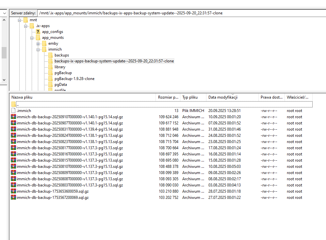Sort by Właściciel column header
The height and width of the screenshot is (240, 326).
298,97
